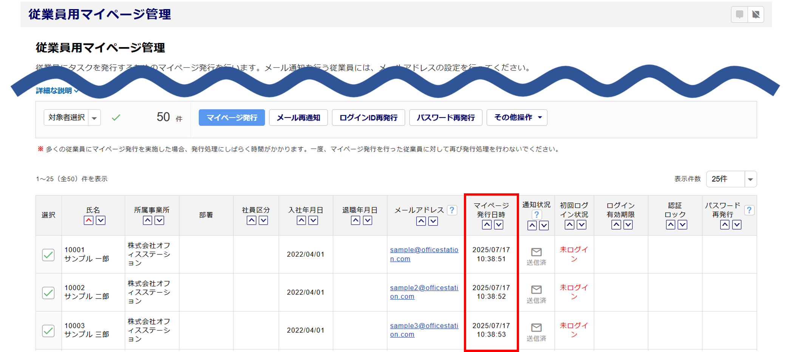The image size is (785, 352).
Task: Click mail sent icon for サンプル 二郎
Action: [536, 289]
